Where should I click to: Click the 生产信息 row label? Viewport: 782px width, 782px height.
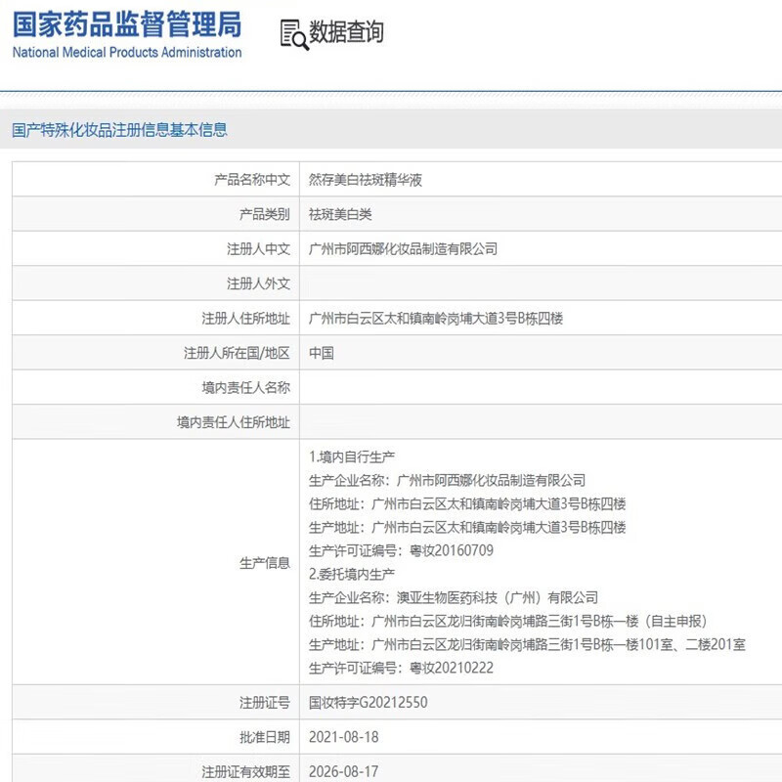(265, 563)
